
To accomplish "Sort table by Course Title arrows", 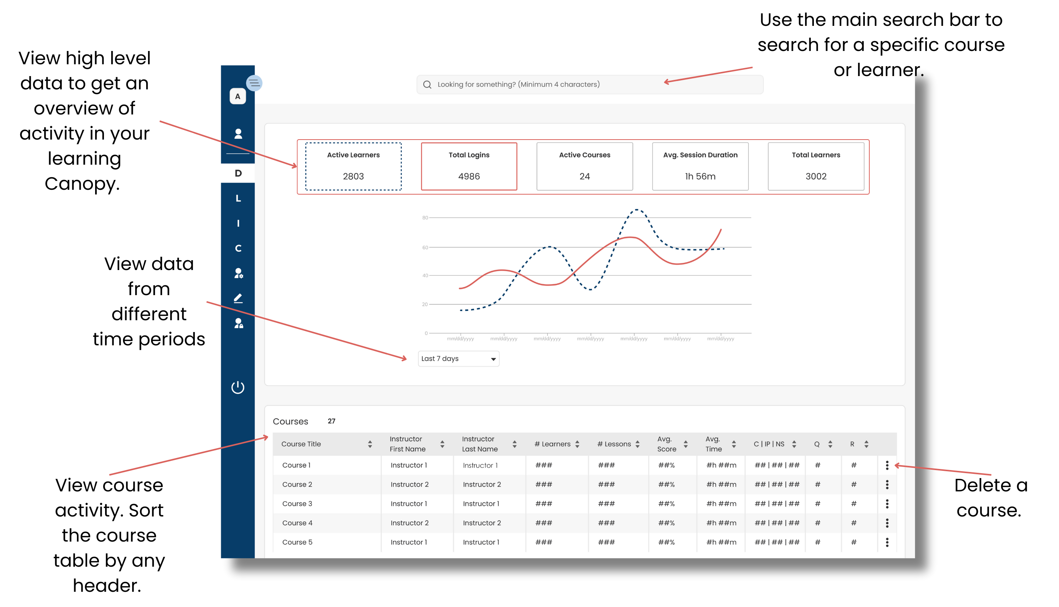I will [x=370, y=444].
